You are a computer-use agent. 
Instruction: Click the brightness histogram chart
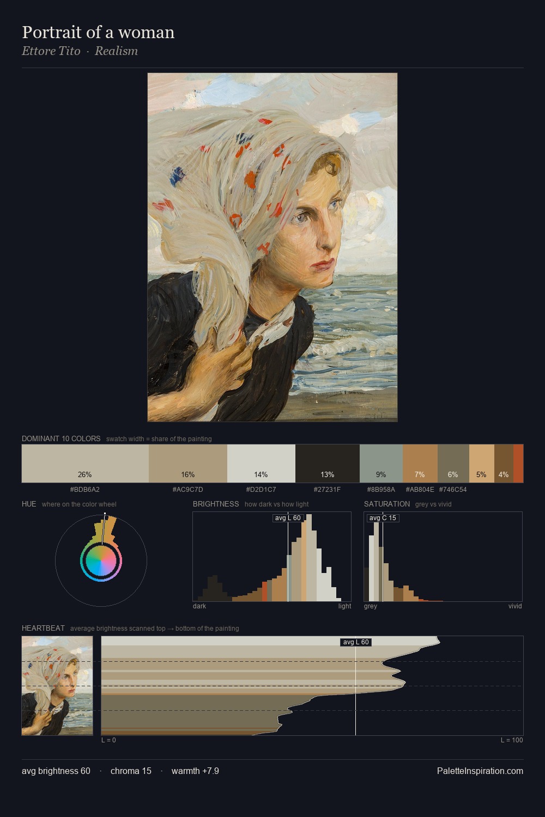pyautogui.click(x=272, y=557)
